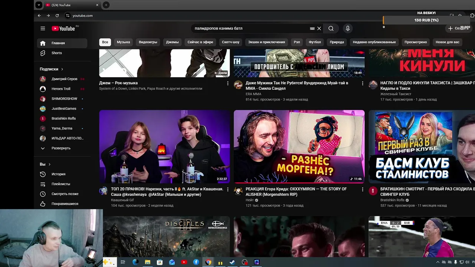Reload the page
Screen dimensions: 475x267
[57, 16]
